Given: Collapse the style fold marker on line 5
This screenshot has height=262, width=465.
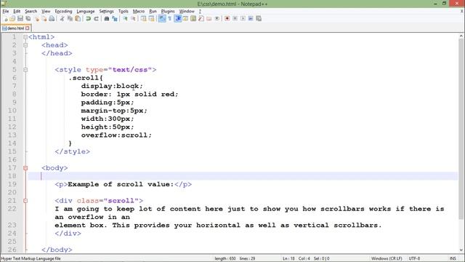Looking at the screenshot, I should pyautogui.click(x=25, y=70).
